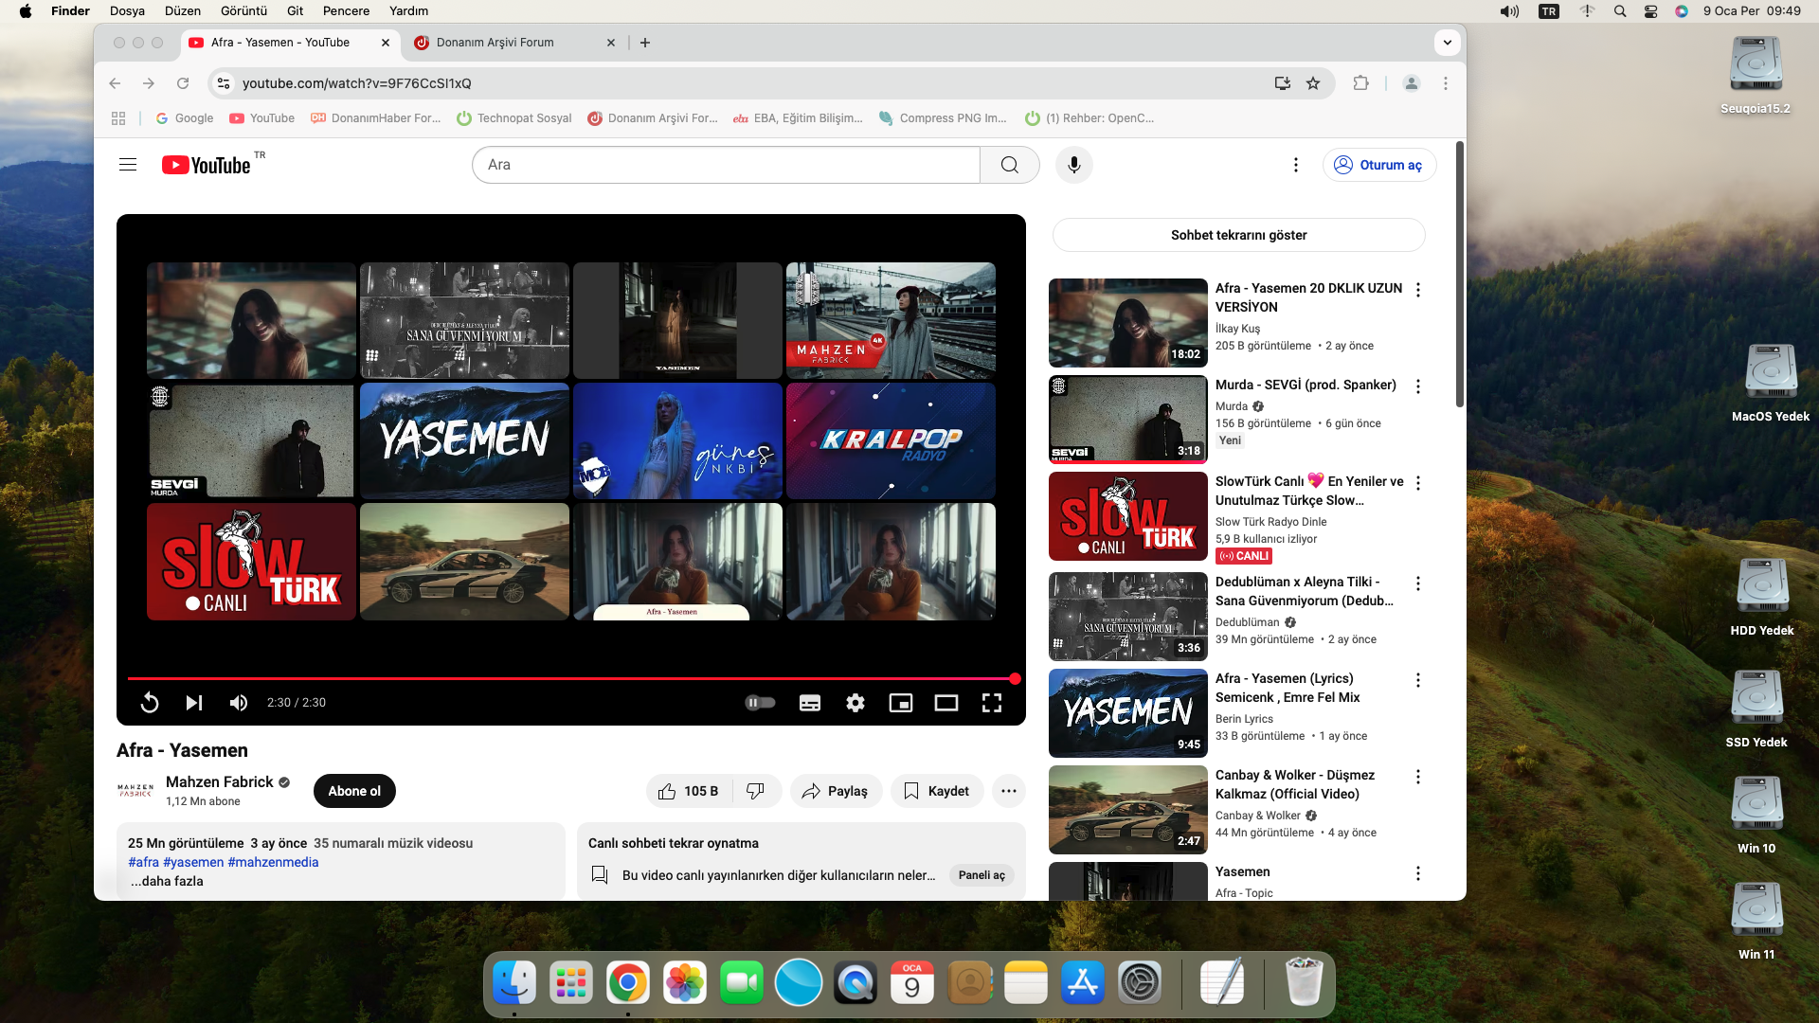Open more actions ellipsis below the video

[1009, 791]
